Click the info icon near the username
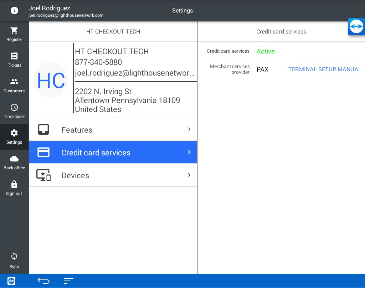Screen dimensions: 365x288 click(14, 11)
